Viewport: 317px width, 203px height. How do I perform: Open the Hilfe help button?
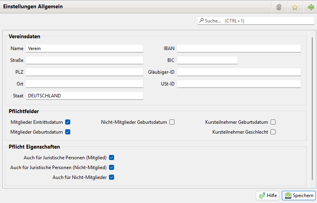[268, 196]
